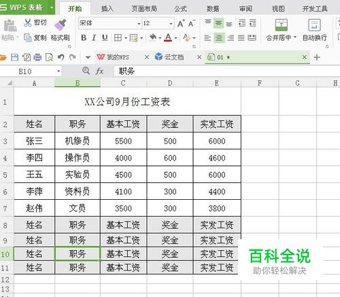Select the Format Painter brush
The image size is (340, 297).
61,24
